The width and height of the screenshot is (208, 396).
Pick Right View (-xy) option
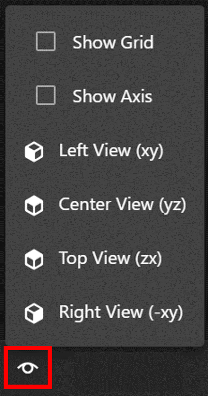105,312
